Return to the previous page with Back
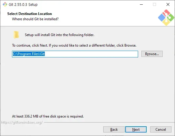The image size is (175, 136). [114, 130]
